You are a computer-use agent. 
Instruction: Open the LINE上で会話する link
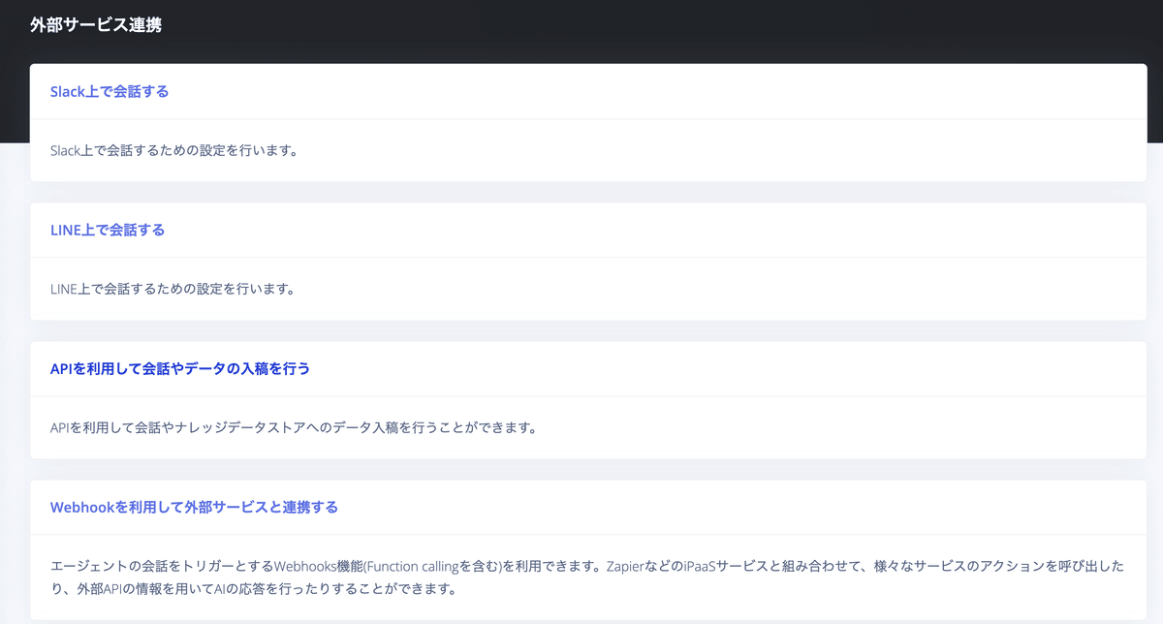(x=108, y=231)
